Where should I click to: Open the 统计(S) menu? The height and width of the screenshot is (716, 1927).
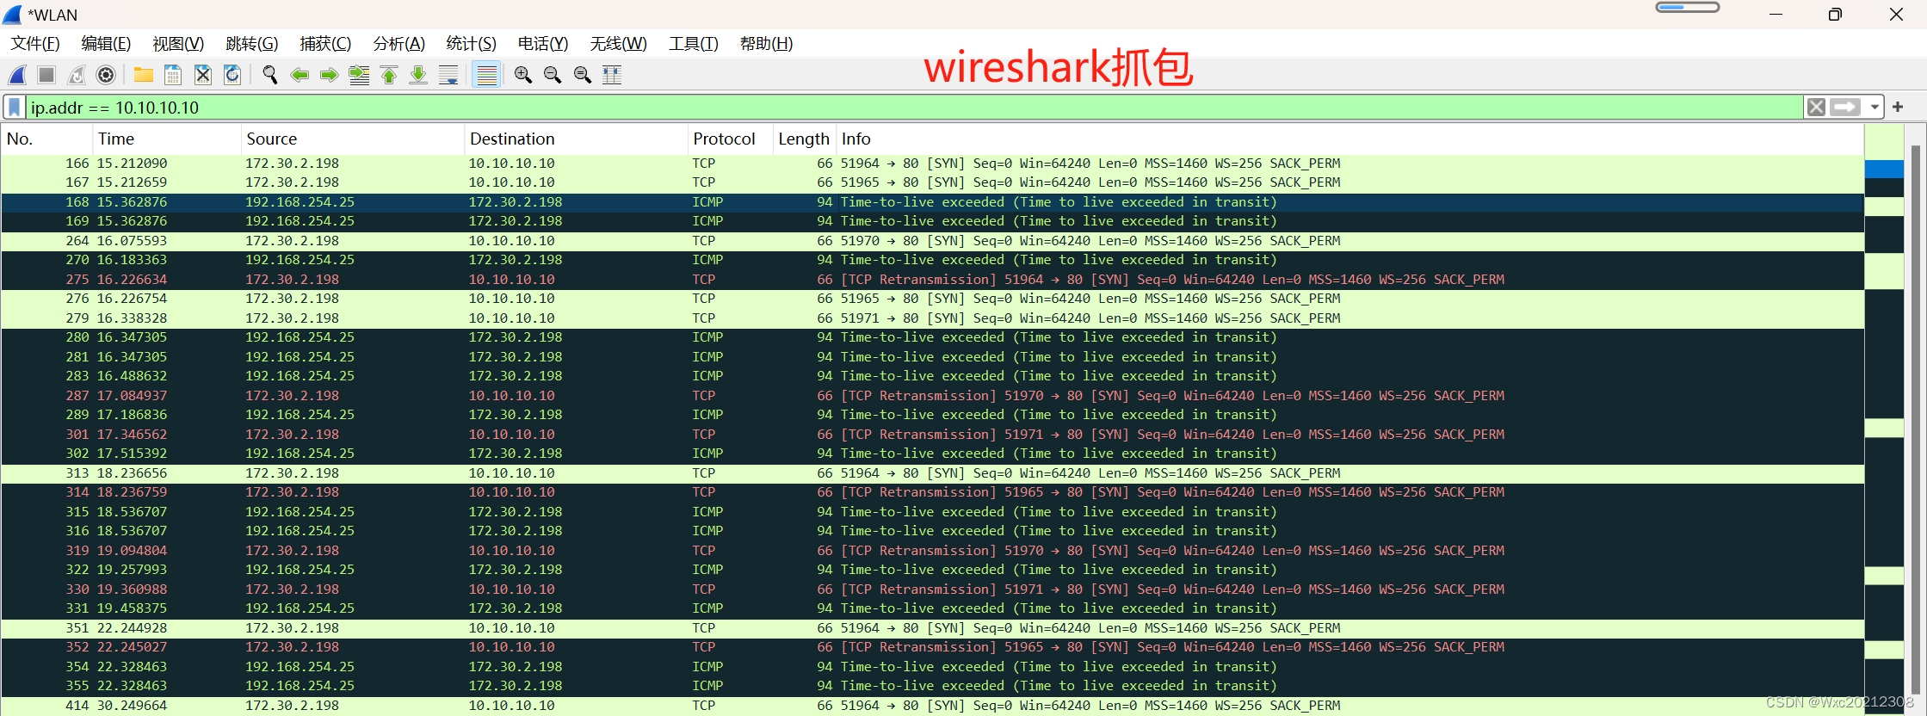coord(472,44)
